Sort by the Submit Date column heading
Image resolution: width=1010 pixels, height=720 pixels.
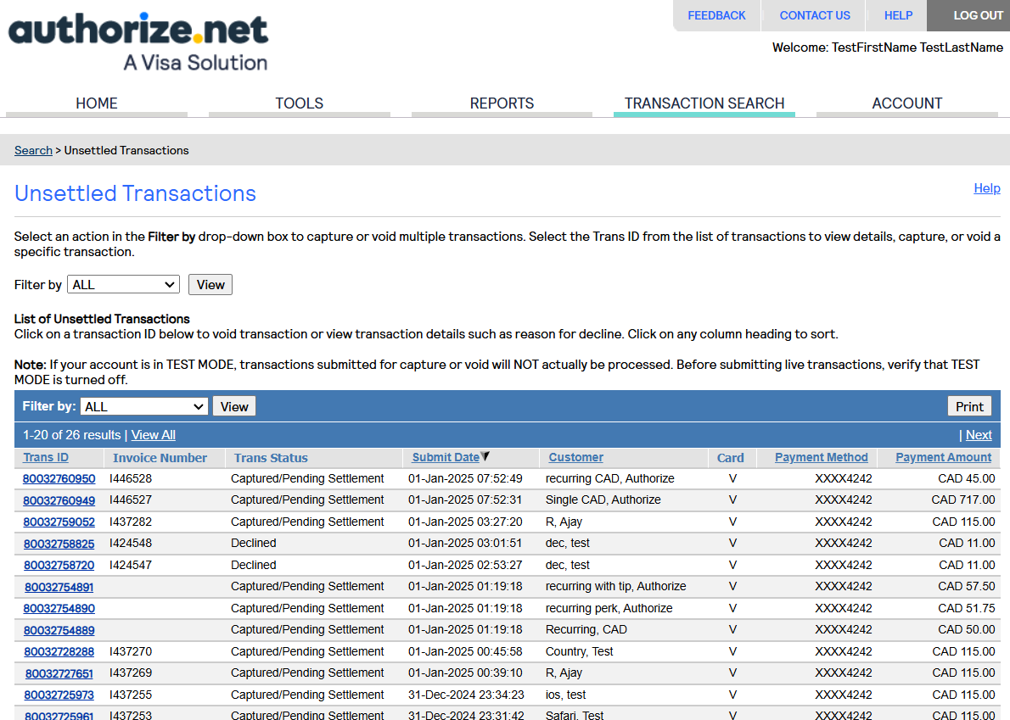[446, 457]
